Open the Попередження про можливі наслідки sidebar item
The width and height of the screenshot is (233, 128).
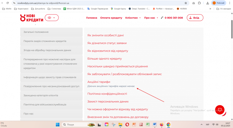pyautogui.click(x=51, y=64)
